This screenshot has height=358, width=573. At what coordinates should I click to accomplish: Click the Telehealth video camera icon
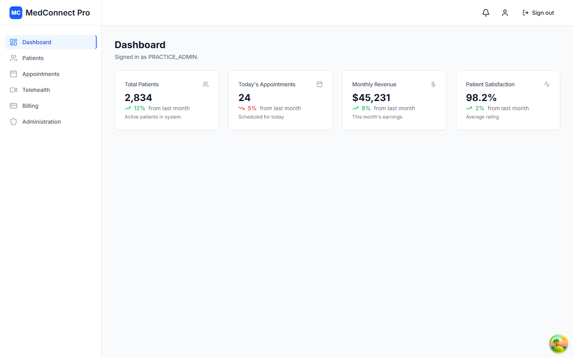[14, 90]
